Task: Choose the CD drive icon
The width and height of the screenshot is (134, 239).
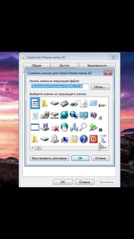Action: coord(55,139)
